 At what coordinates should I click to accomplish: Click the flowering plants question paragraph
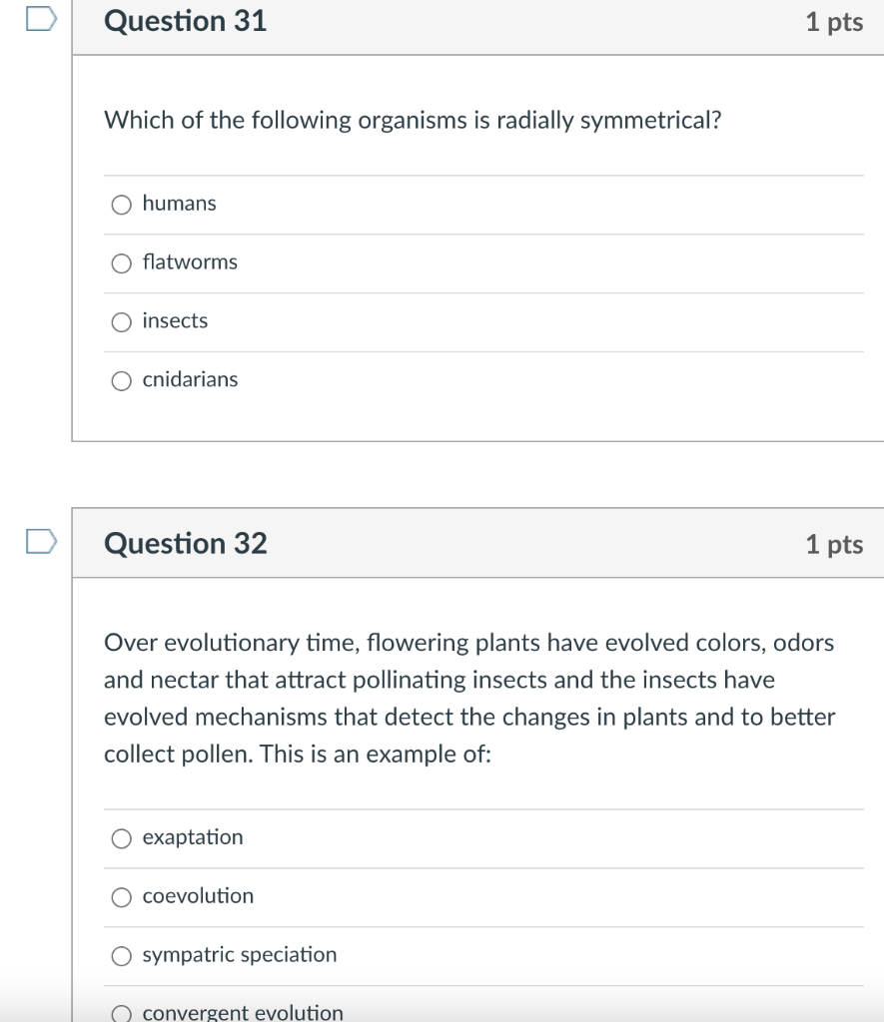coord(469,699)
